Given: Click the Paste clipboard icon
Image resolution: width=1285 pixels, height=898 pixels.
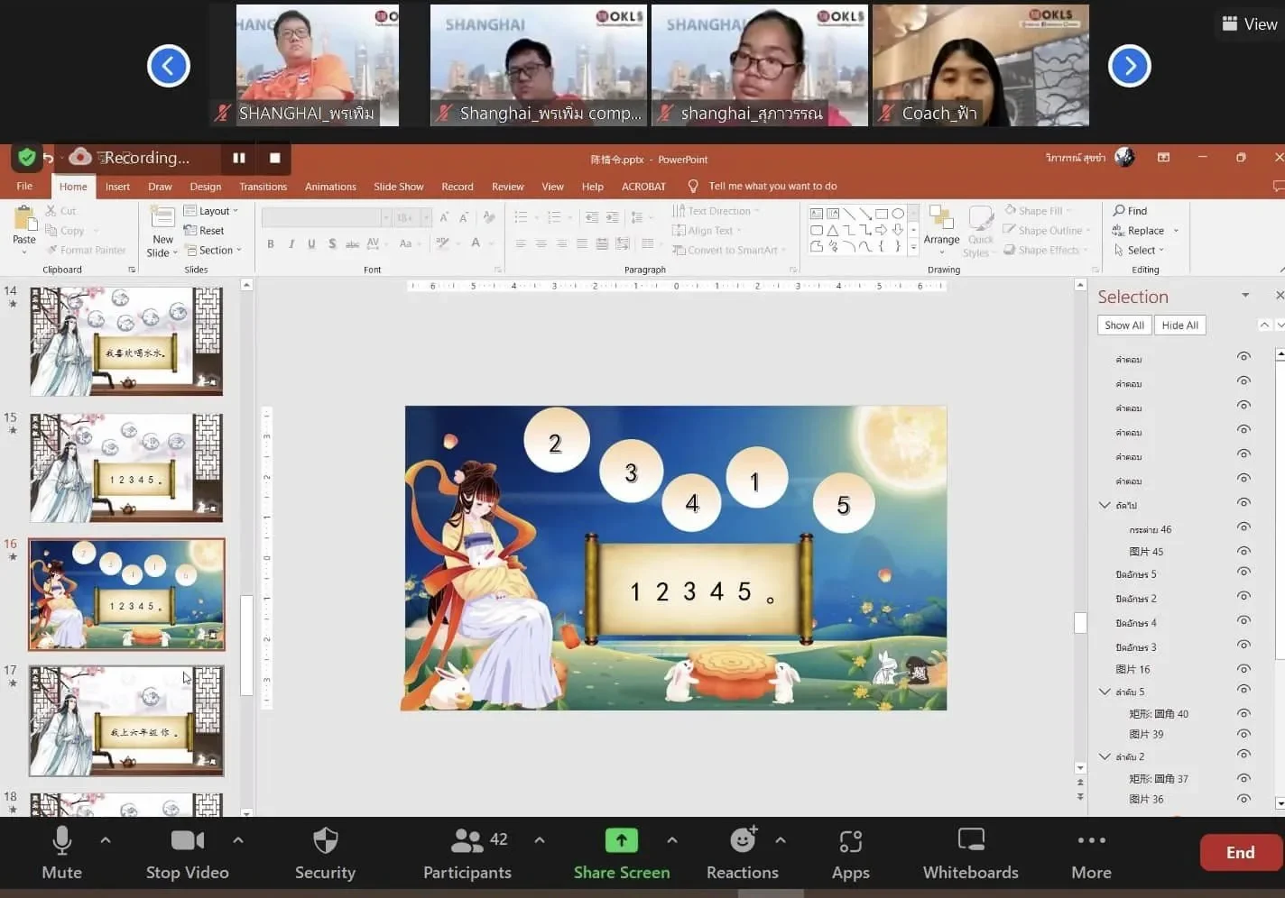Looking at the screenshot, I should pos(24,219).
